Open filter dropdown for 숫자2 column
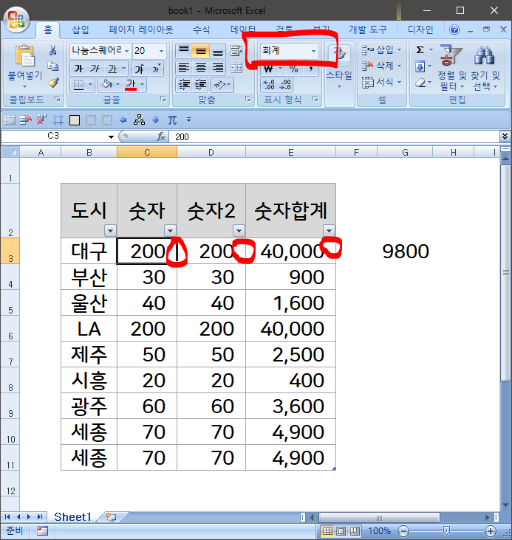Viewport: 512px width, 540px height. coord(239,230)
